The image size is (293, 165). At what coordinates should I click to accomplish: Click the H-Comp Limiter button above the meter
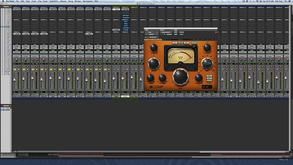pyautogui.click(x=194, y=43)
